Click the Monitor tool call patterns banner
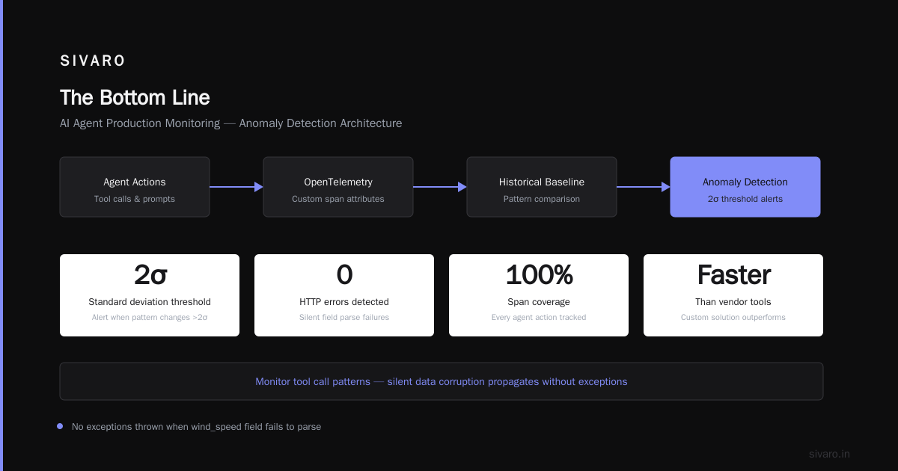898x471 pixels. pos(442,381)
